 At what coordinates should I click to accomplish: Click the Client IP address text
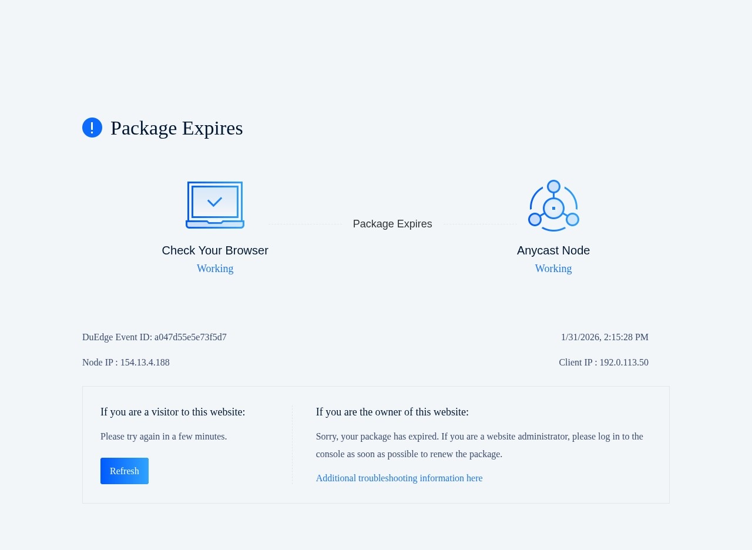(x=603, y=363)
